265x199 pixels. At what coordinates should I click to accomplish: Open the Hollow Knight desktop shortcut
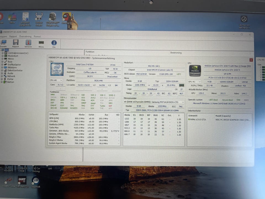coord(39,17)
